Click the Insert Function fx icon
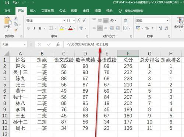Image resolution: width=184 pixels, height=137 pixels. coord(58,44)
